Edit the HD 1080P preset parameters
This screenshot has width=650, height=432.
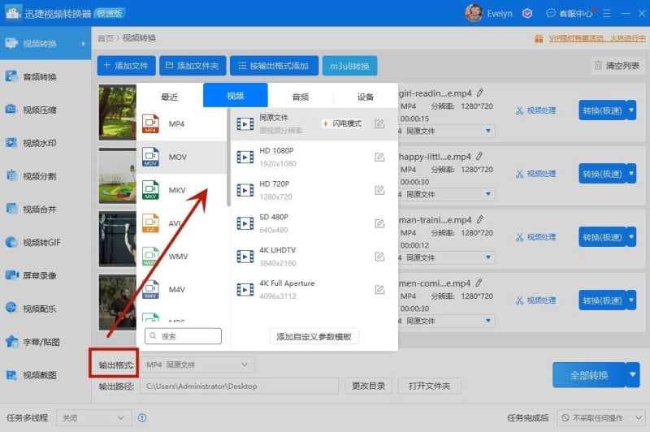(379, 157)
